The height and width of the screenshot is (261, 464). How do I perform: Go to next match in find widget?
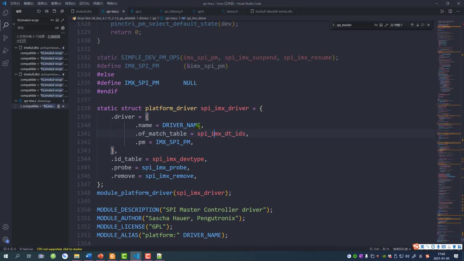[418, 25]
